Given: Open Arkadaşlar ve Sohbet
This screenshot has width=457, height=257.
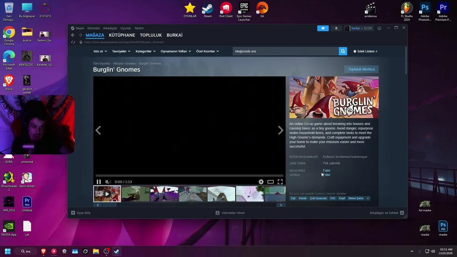Looking at the screenshot, I should [x=387, y=213].
